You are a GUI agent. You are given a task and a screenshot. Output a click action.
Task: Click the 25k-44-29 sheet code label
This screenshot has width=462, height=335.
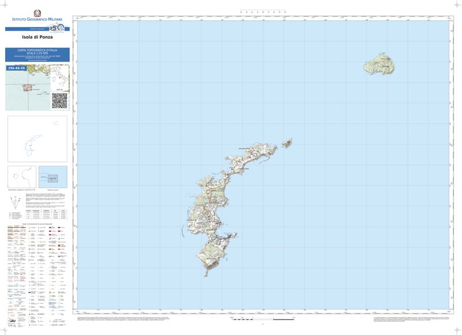coord(17,68)
